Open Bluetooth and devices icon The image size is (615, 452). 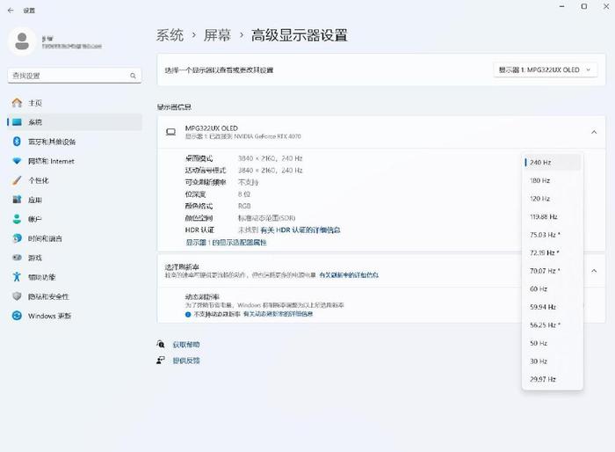(x=17, y=142)
